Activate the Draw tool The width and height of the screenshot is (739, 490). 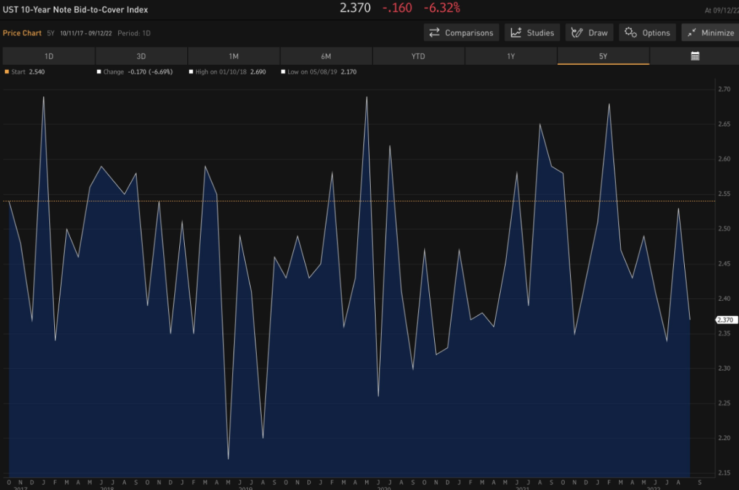point(589,33)
